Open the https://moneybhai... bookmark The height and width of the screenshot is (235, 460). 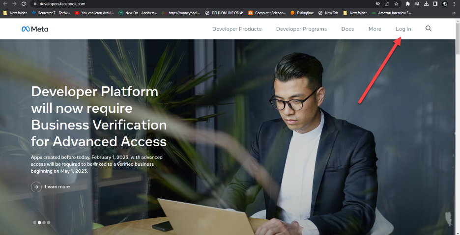pos(181,13)
